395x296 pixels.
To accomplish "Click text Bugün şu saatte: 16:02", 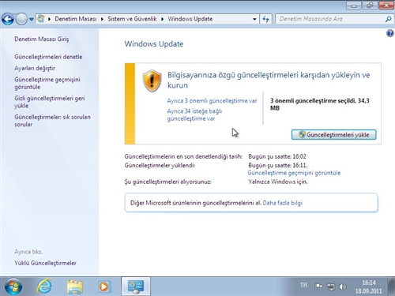I will (x=277, y=156).
